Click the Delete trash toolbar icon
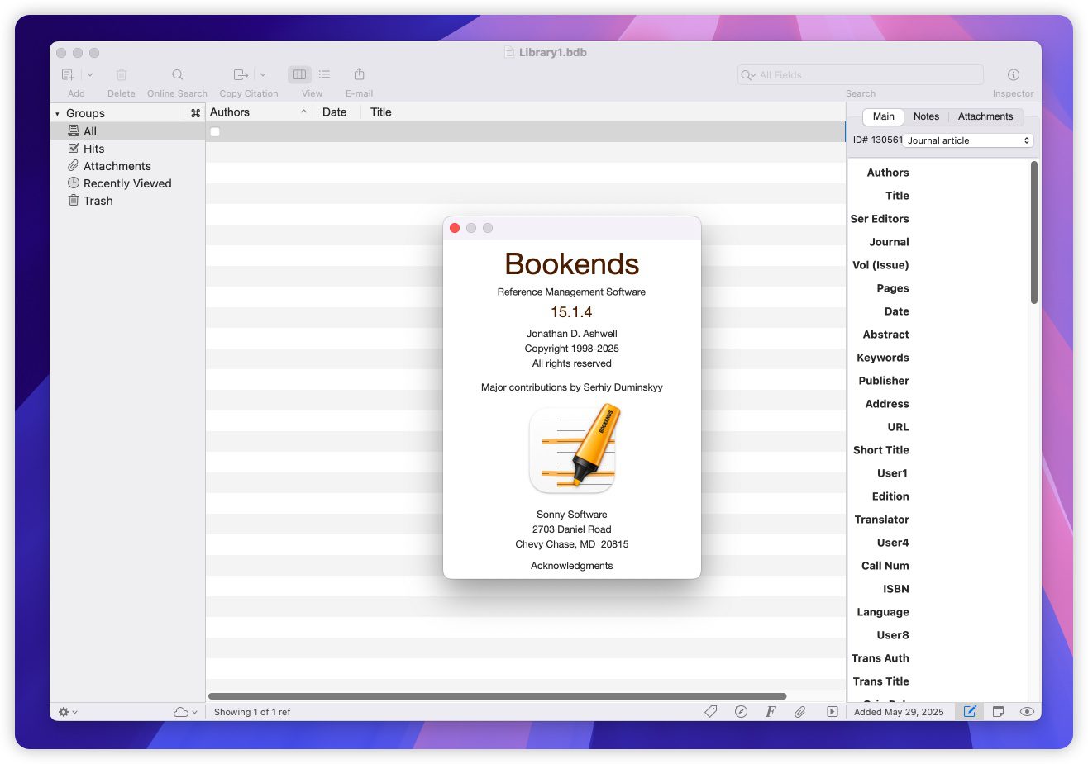 pyautogui.click(x=122, y=74)
